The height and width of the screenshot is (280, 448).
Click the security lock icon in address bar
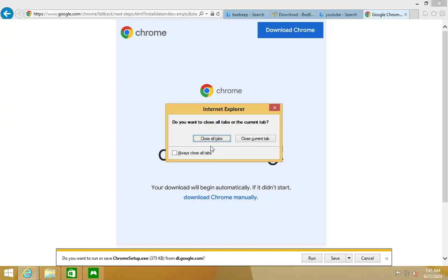point(212,14)
